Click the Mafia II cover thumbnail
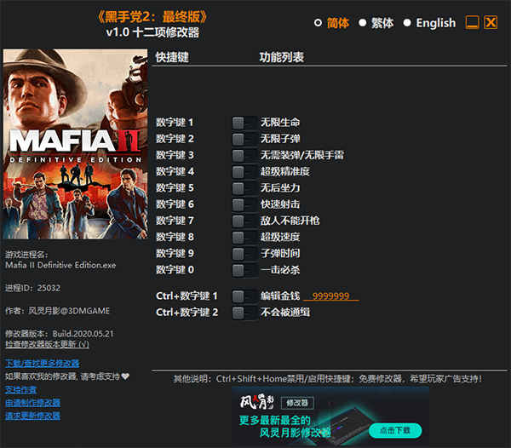Image resolution: width=511 pixels, height=448 pixels. pyautogui.click(x=75, y=144)
